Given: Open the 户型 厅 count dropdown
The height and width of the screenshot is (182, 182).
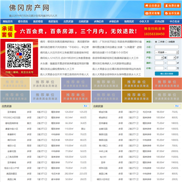Looking at the screenshot, I should point(171,58).
